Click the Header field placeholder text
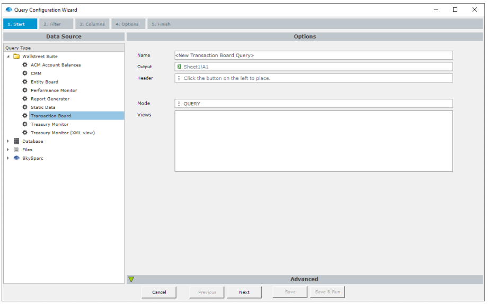Viewport: 488px width, 304px height. point(227,78)
